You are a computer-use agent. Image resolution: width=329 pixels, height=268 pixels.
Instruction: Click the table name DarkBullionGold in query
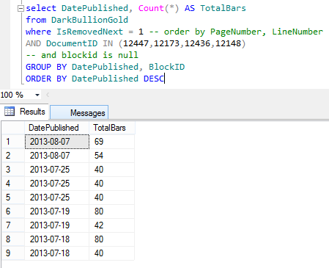89,20
